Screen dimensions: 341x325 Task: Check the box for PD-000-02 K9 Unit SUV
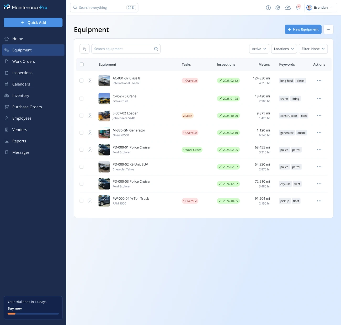coord(82,167)
